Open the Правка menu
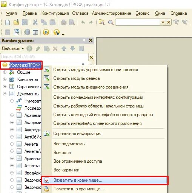 click(x=30, y=13)
